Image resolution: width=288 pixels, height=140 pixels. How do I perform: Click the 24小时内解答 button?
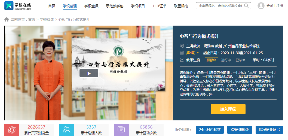(x=210, y=130)
